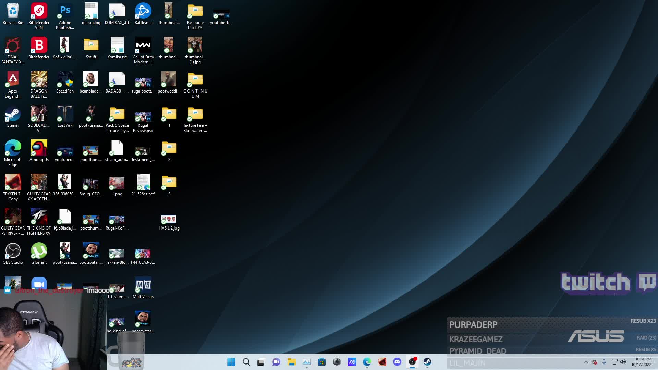Select the KyoBlade.j... file icon
Screen dimensions: 658x370
pyautogui.click(x=65, y=220)
